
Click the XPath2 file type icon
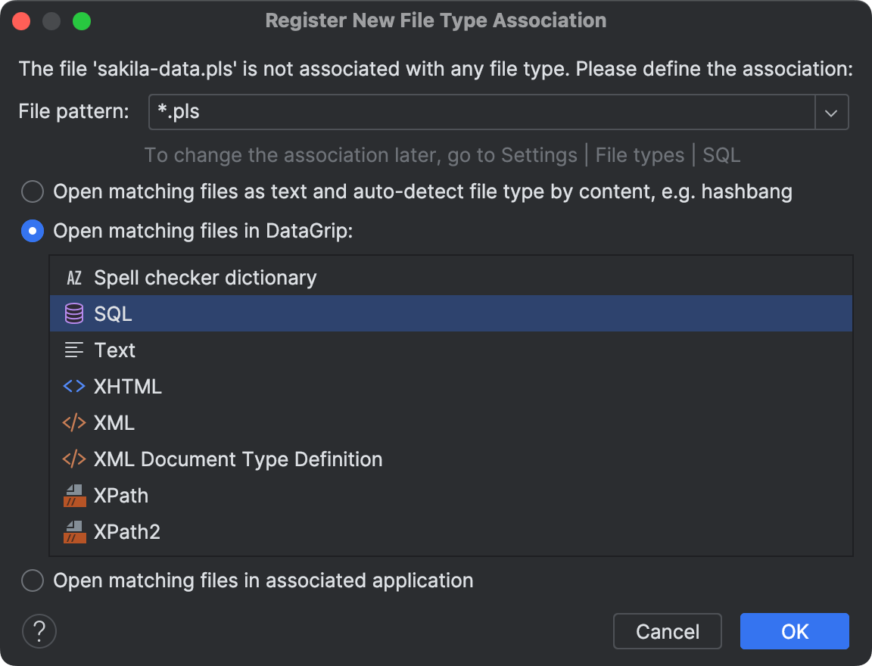[73, 531]
